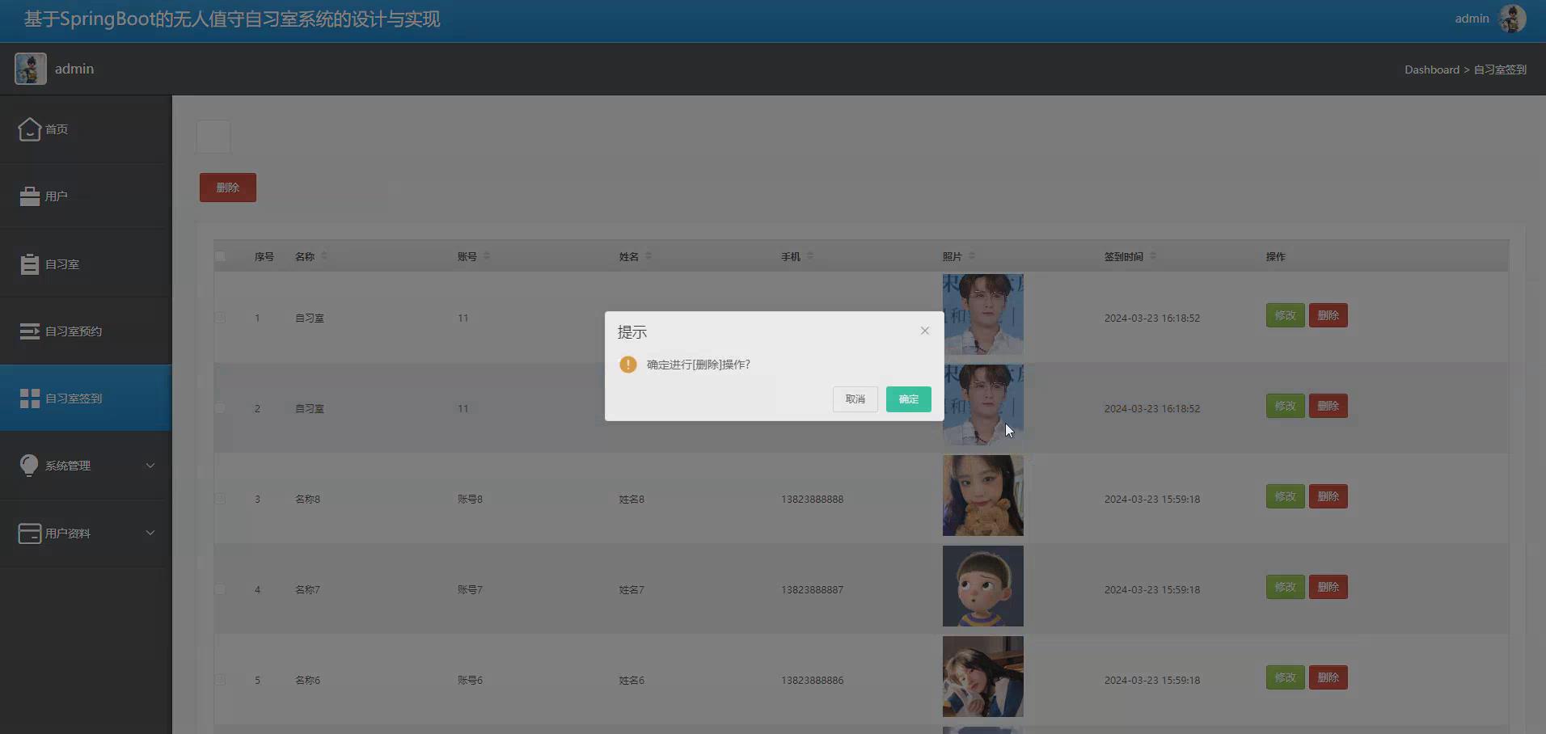Screen dimensions: 1546x734
Task: Click 账号7 cell
Action: point(470,590)
